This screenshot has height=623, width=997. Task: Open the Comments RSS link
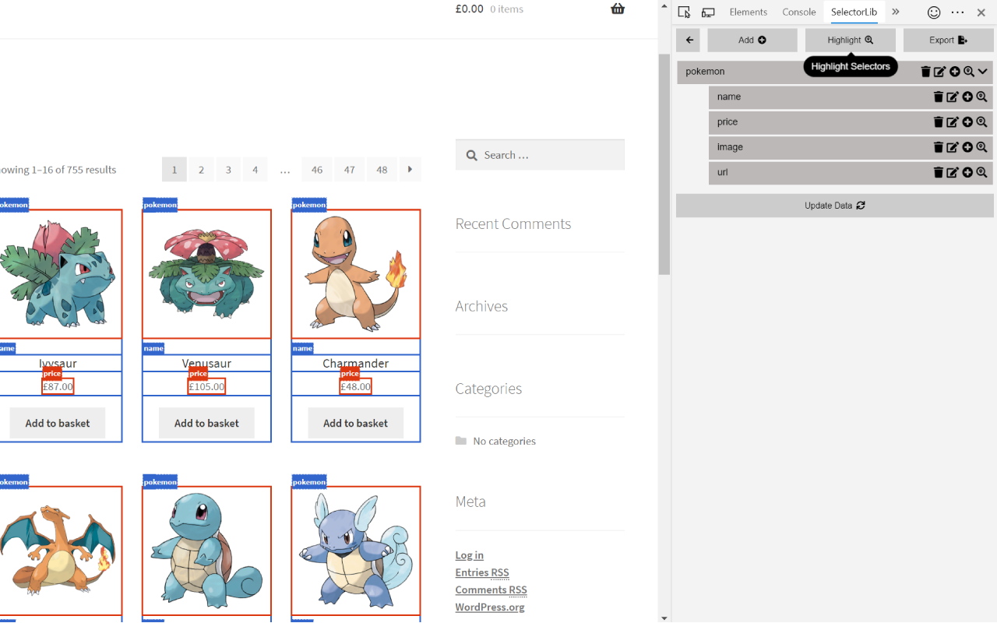point(491,590)
